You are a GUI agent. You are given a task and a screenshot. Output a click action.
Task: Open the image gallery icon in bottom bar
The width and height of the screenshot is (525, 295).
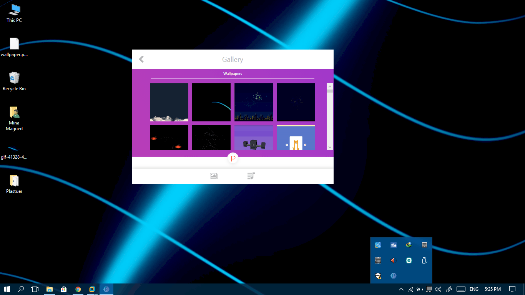[x=214, y=176]
